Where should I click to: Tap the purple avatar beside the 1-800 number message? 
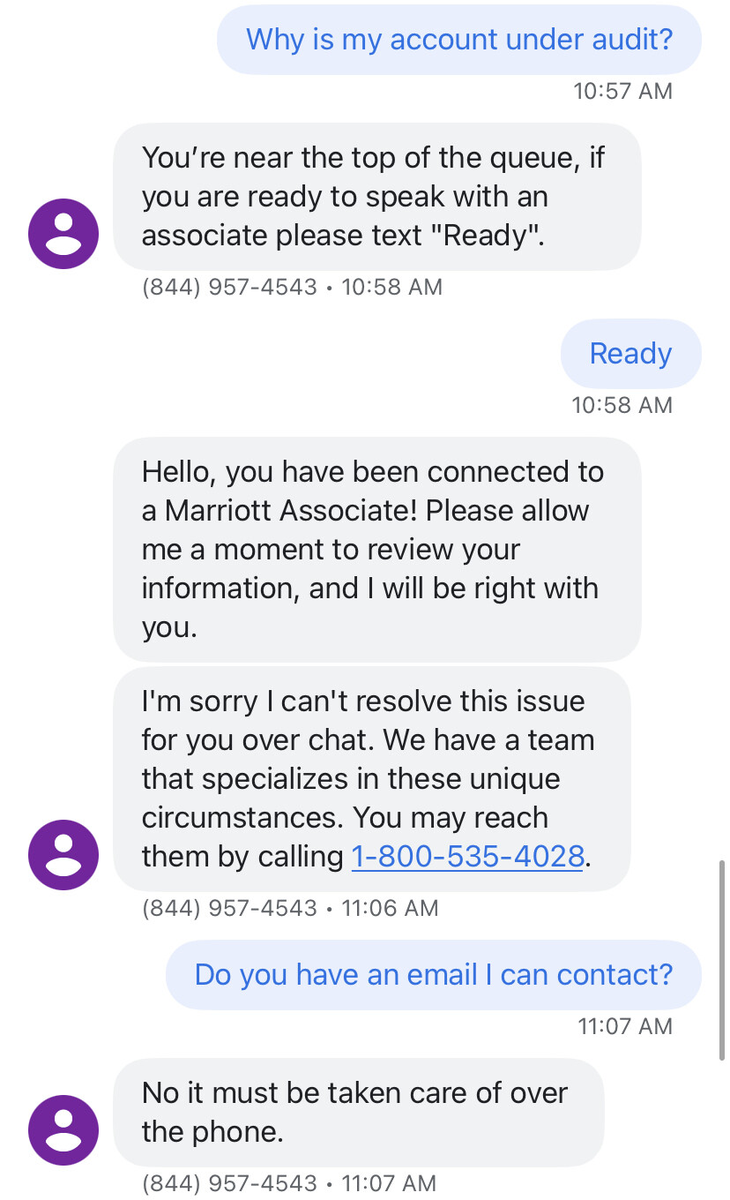point(63,855)
